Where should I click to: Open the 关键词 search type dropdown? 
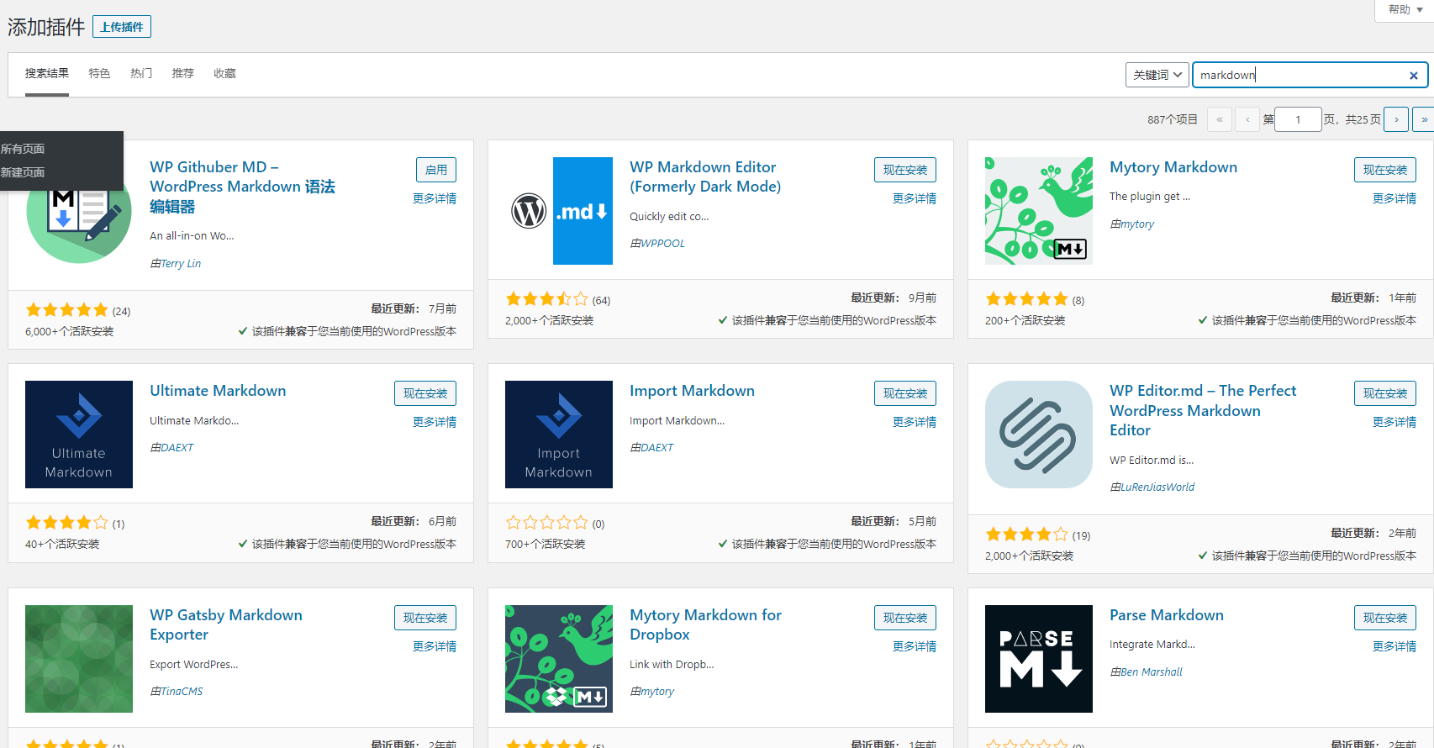[1157, 75]
